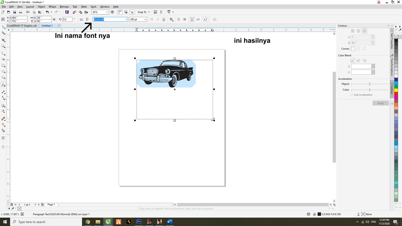Select the Text tool

point(3,84)
